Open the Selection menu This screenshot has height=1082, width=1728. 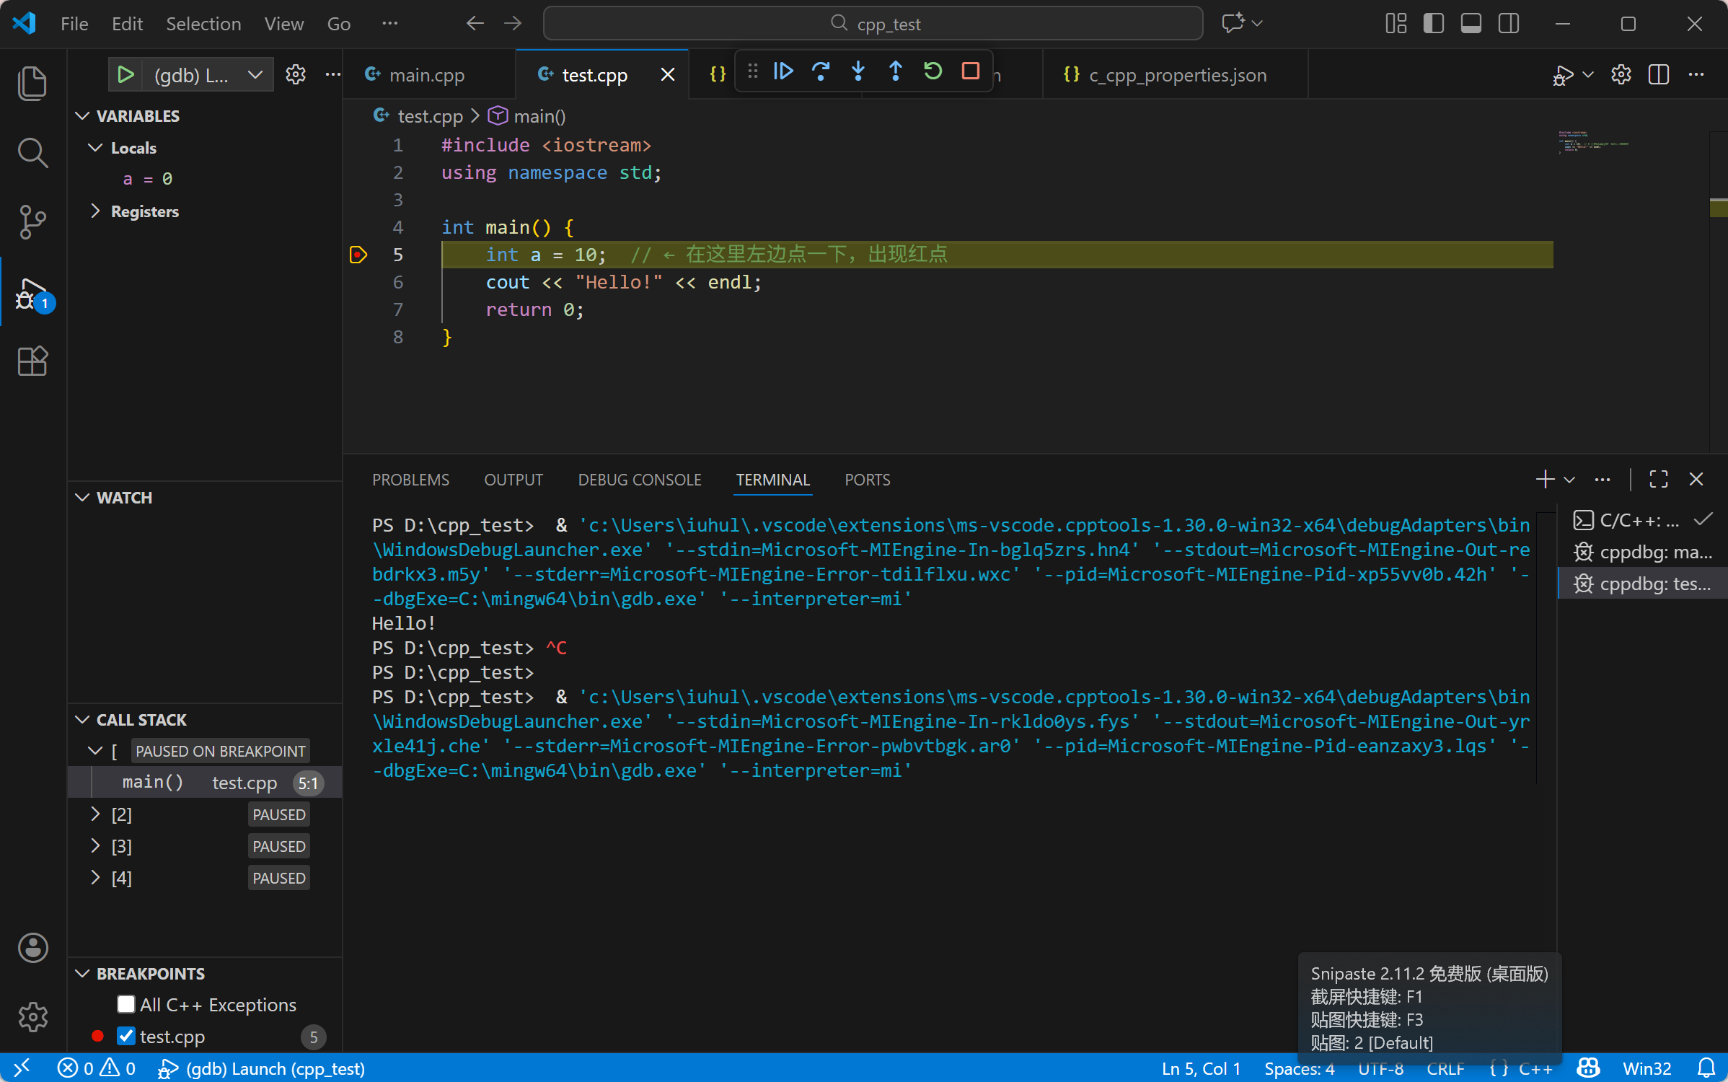[203, 24]
